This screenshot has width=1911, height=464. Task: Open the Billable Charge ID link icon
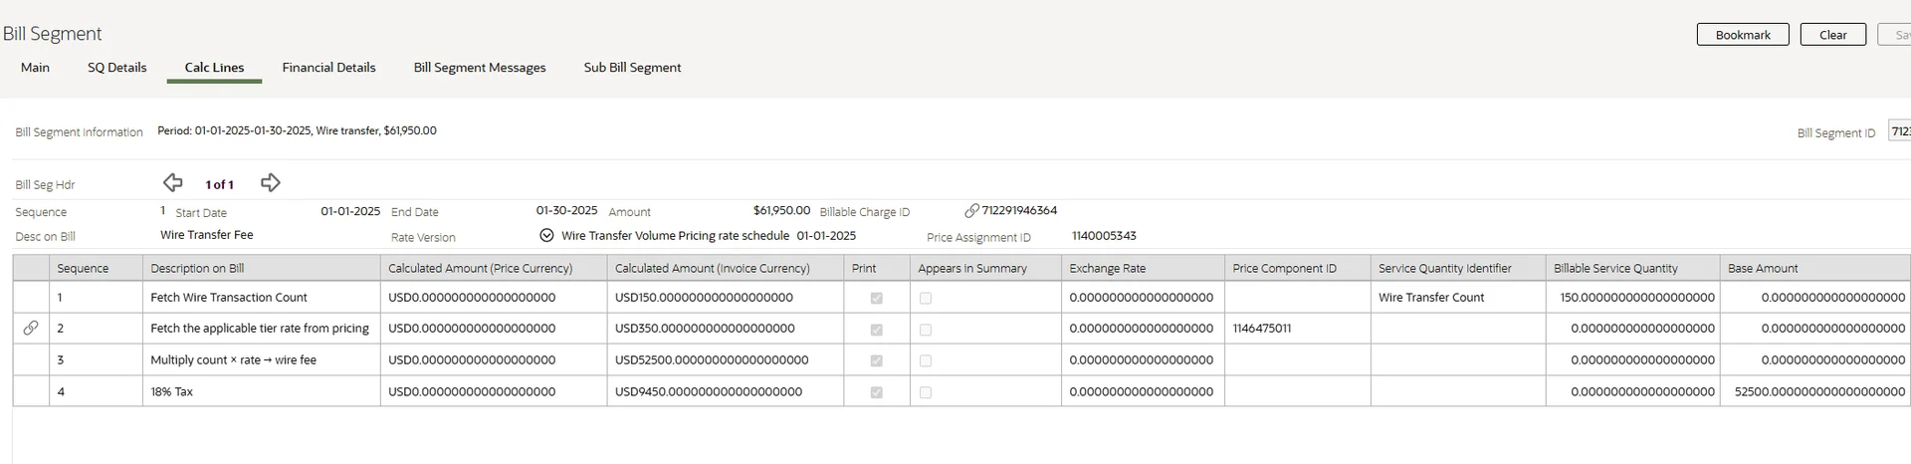tap(971, 211)
